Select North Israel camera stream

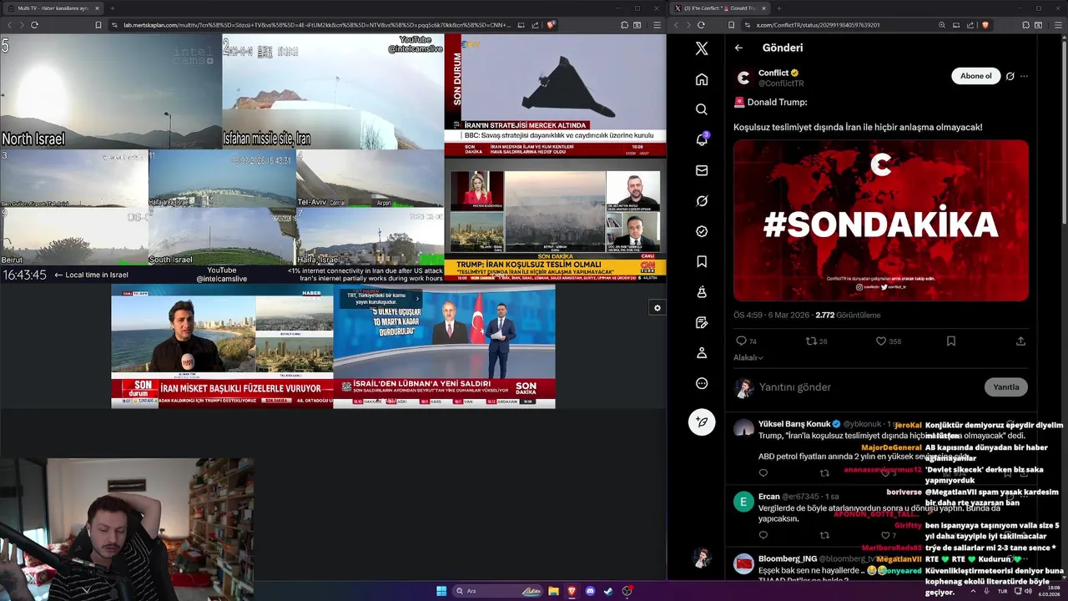tap(111, 91)
